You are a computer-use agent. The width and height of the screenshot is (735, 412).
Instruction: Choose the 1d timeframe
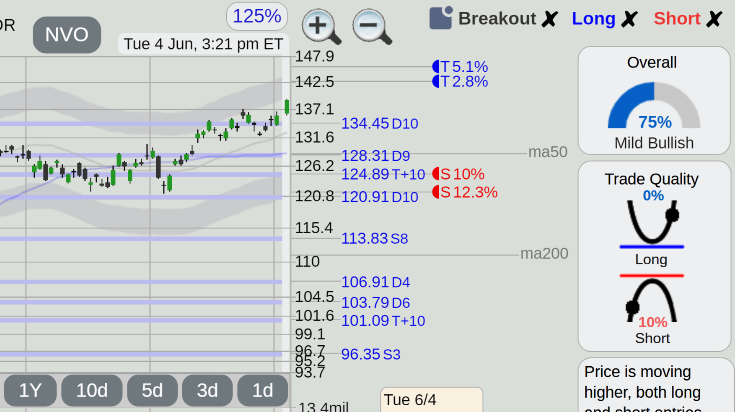[x=263, y=391]
